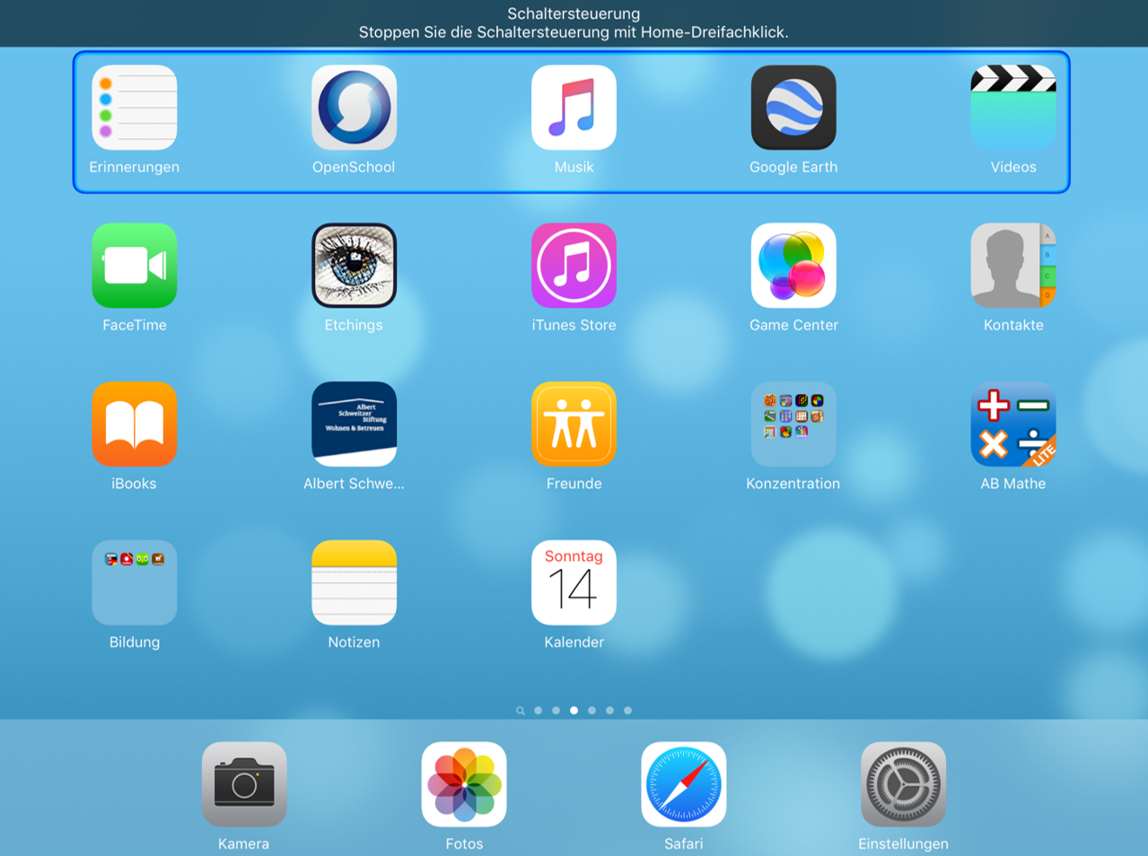Image resolution: width=1148 pixels, height=856 pixels.
Task: Launch Game Center
Action: click(x=793, y=266)
